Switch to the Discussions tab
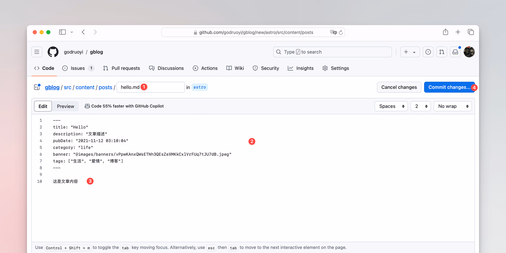The image size is (506, 253). tap(166, 68)
